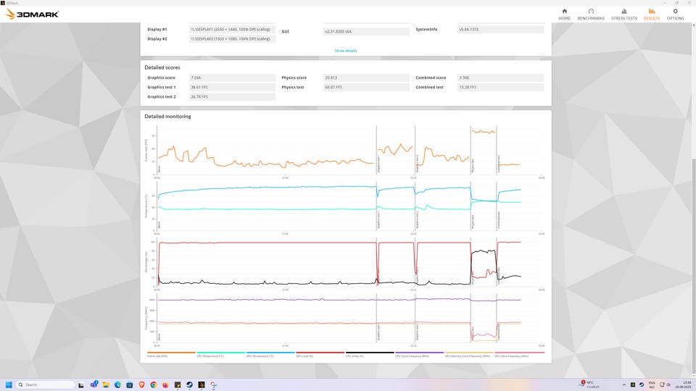Open the Windows Start menu
Image resolution: width=696 pixels, height=391 pixels.
pyautogui.click(x=10, y=384)
